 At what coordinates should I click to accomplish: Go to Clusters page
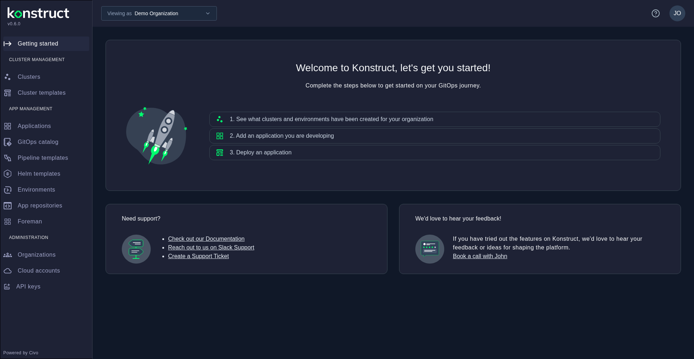(x=46, y=77)
